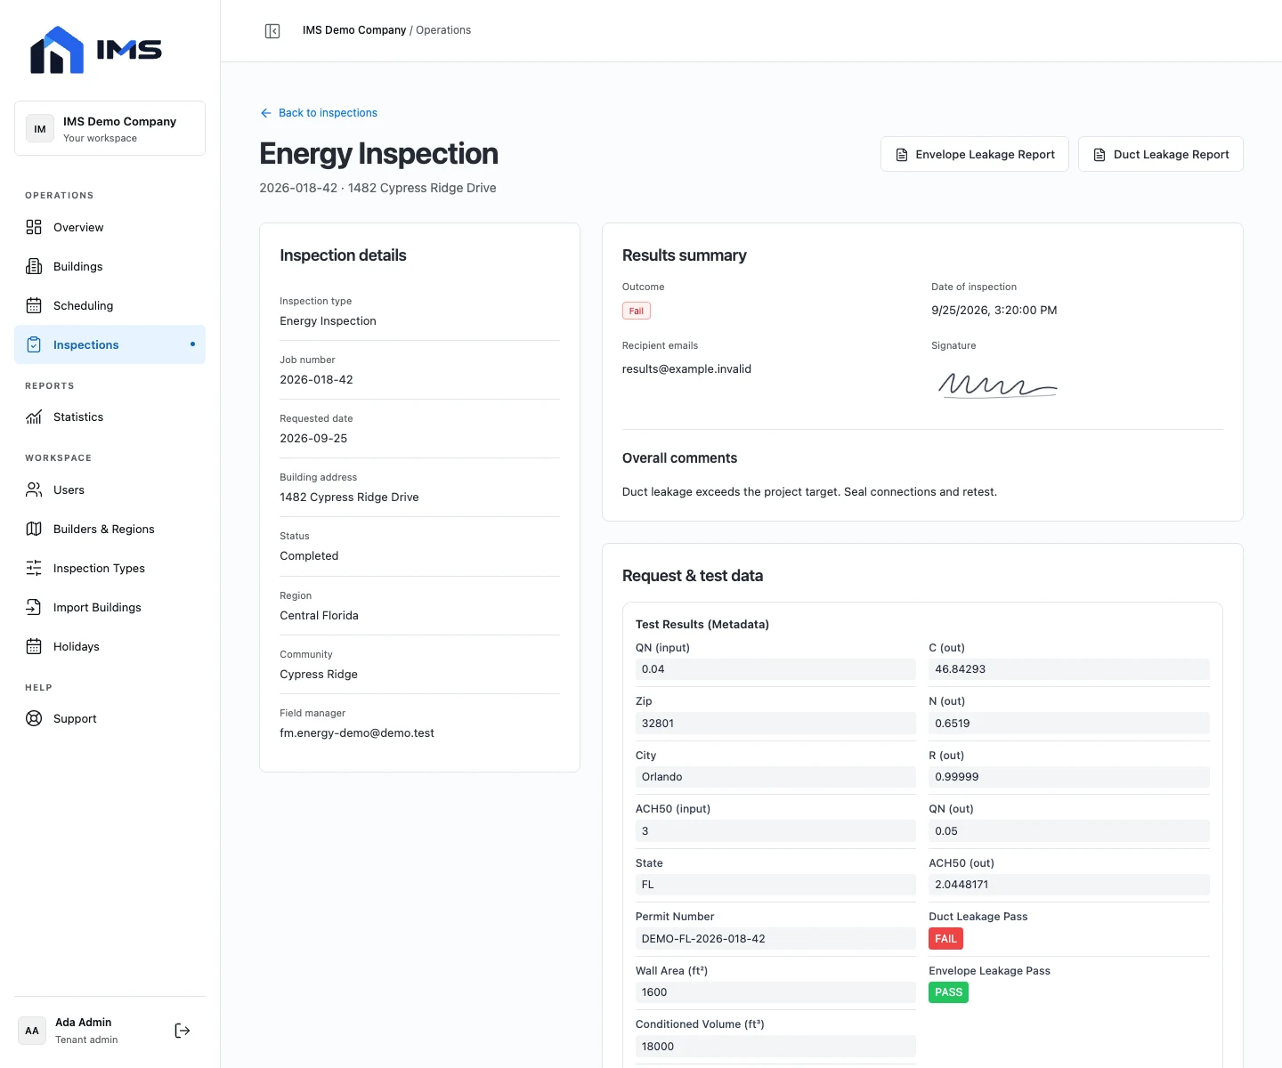Select Statistics under Reports

(x=110, y=417)
